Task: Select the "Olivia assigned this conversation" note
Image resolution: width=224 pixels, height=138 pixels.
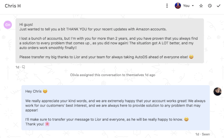Action: (113, 75)
